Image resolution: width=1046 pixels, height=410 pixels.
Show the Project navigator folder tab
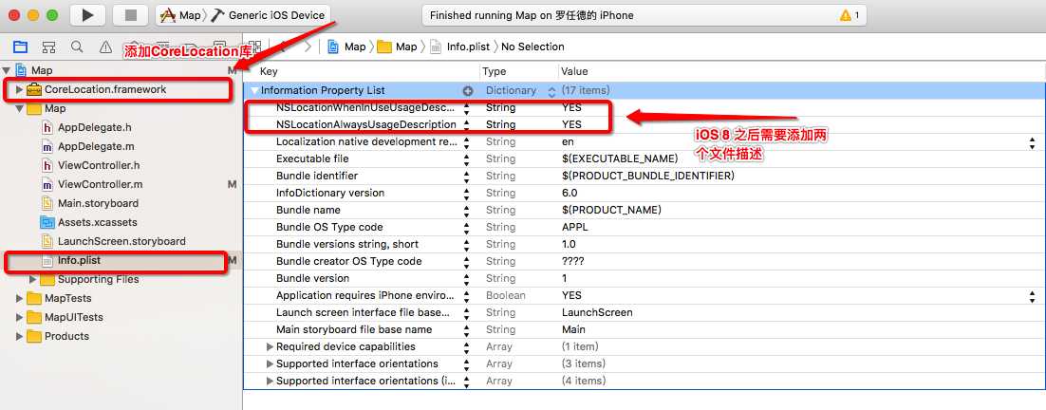point(20,47)
